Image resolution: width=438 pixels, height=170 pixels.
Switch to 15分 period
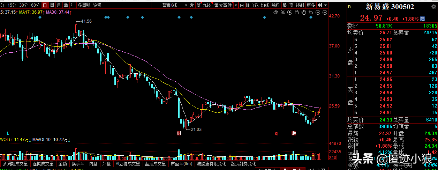pyautogui.click(x=12, y=5)
